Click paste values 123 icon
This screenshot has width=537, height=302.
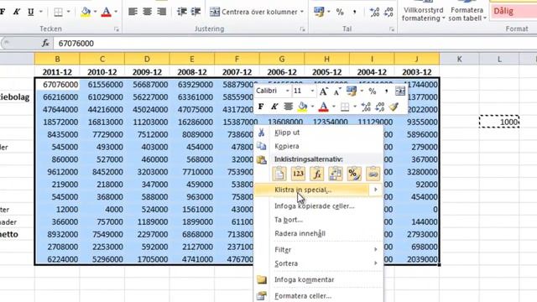click(x=298, y=174)
